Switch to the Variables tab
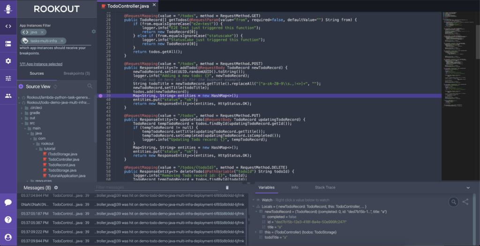 266,188
